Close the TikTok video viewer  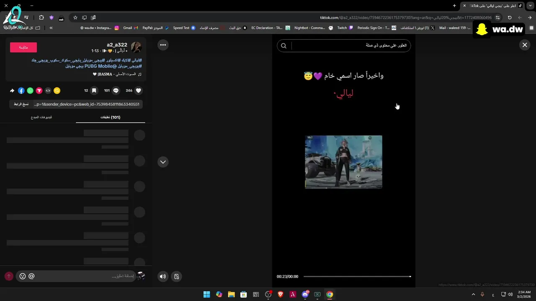525,45
